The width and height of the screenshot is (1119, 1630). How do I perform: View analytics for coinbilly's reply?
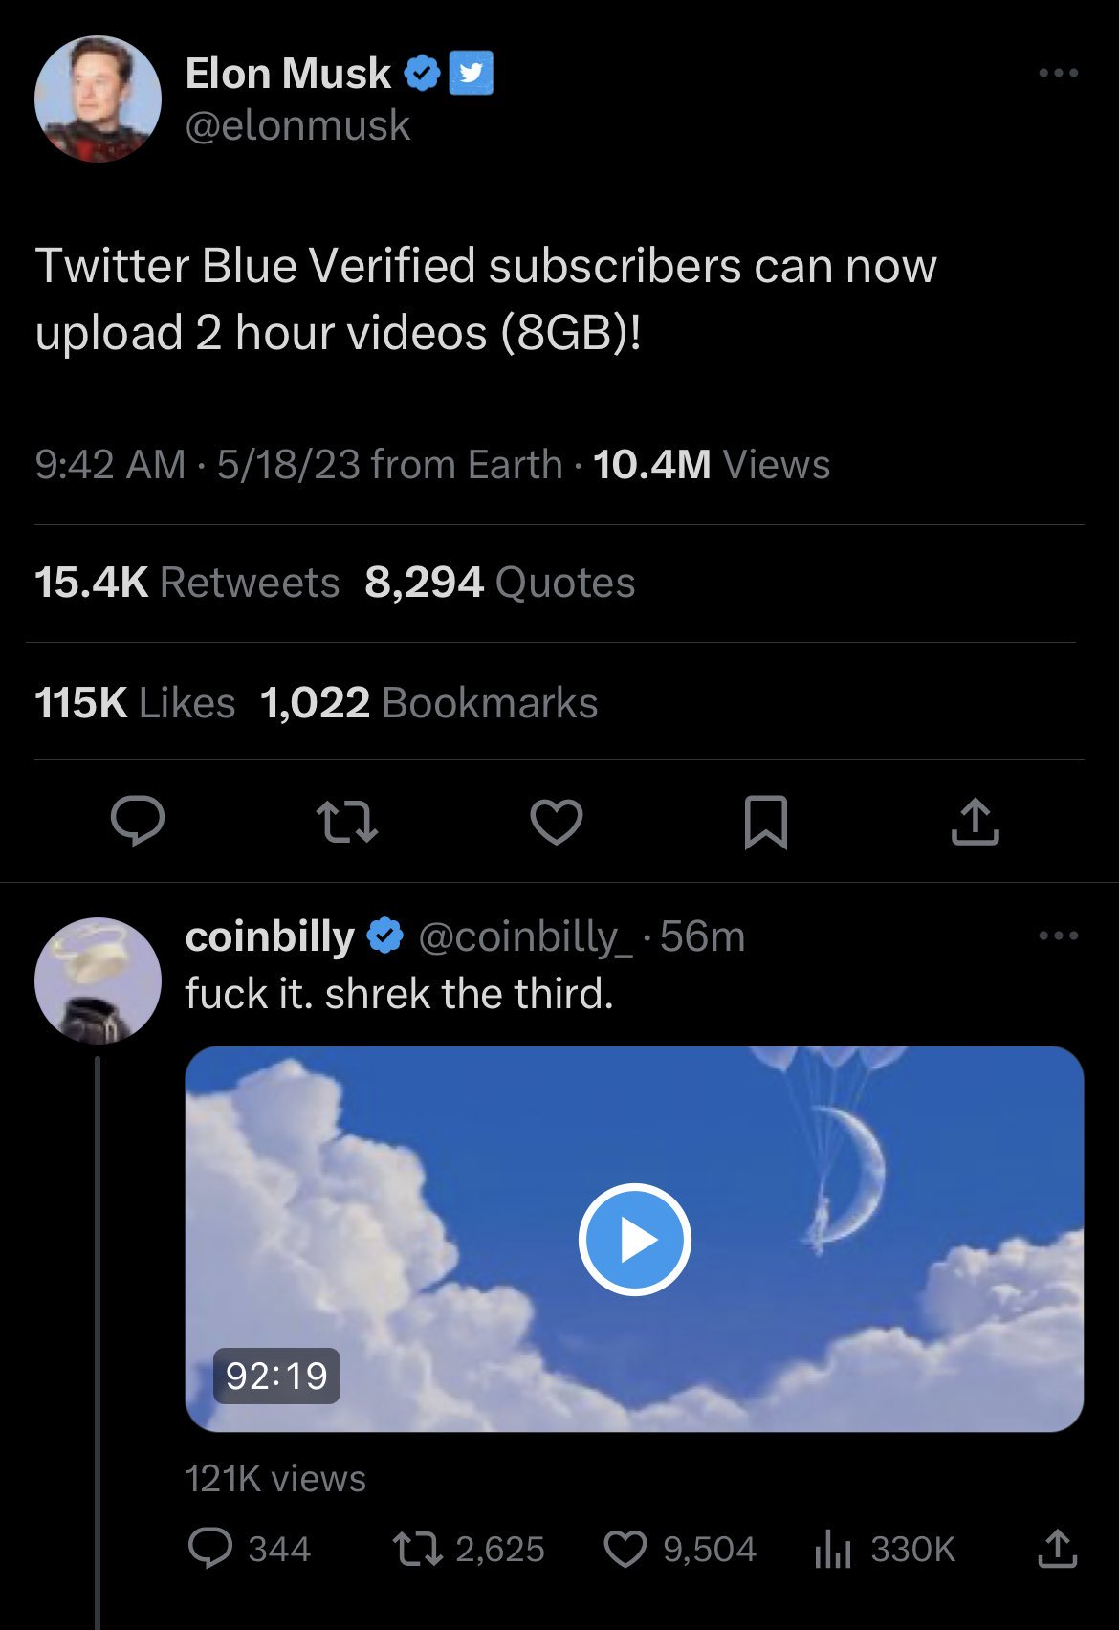[x=833, y=1549]
